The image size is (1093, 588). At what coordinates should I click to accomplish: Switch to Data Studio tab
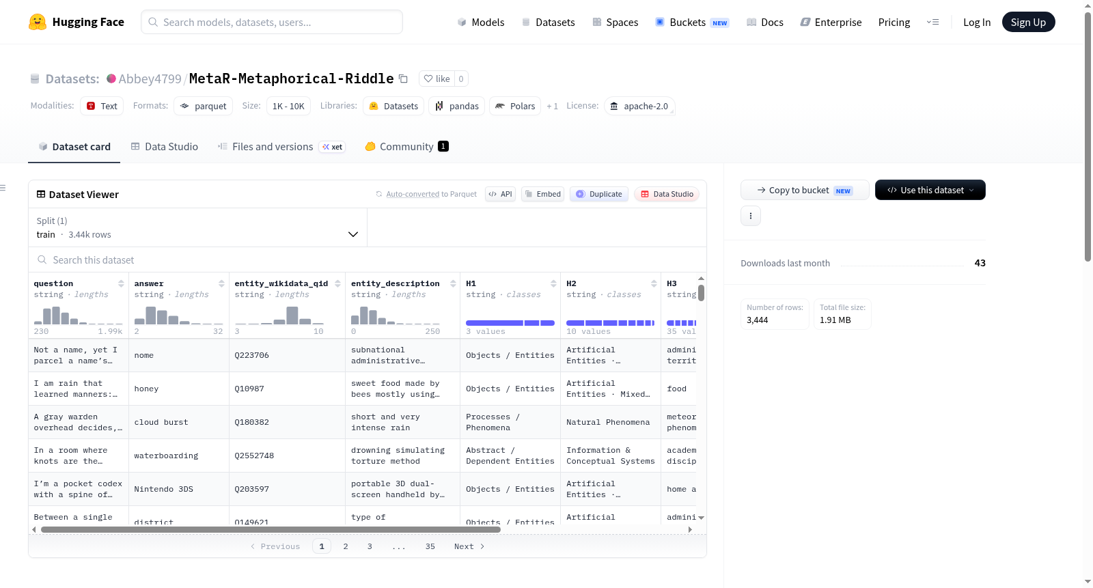pos(165,146)
